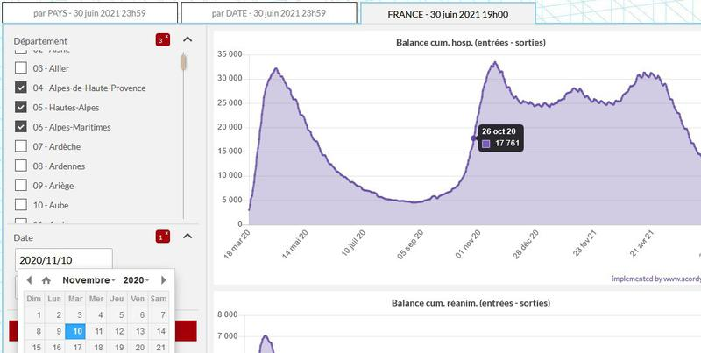Select November 7 in calendar
This screenshot has height=353, width=701.
click(159, 315)
